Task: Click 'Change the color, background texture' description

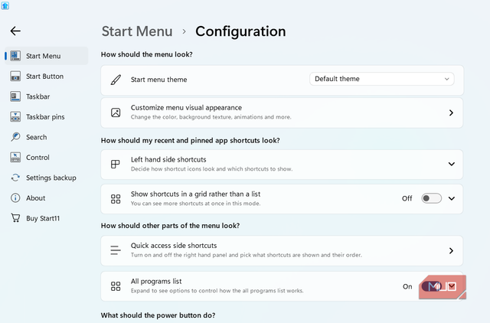Action: pyautogui.click(x=211, y=117)
